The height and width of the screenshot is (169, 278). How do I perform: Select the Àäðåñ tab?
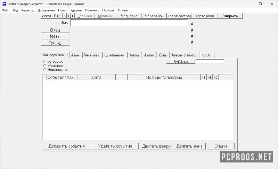[x=149, y=55]
